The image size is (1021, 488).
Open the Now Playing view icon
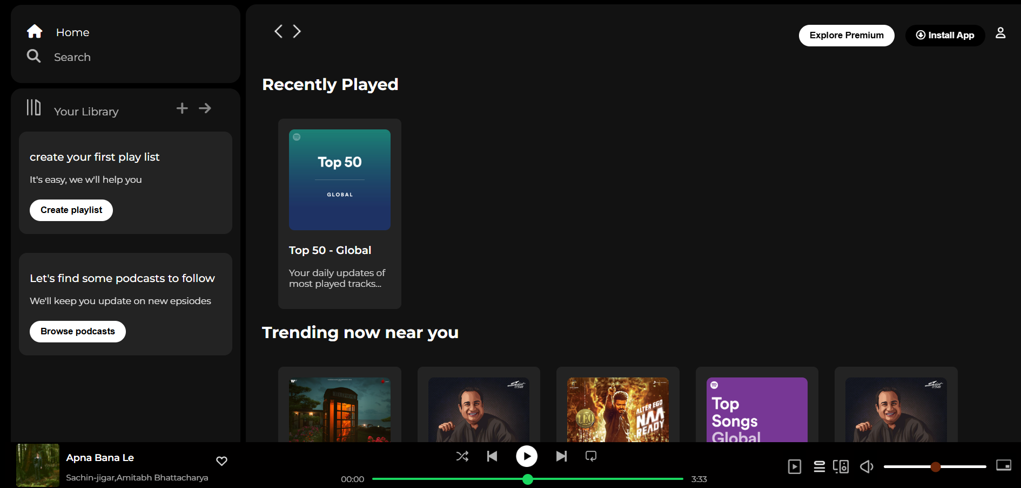[795, 466]
